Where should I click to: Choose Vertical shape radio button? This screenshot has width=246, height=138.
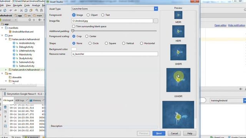pos(124,43)
